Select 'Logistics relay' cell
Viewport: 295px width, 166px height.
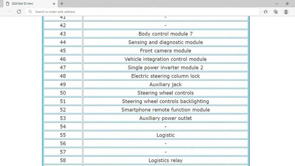(165, 160)
